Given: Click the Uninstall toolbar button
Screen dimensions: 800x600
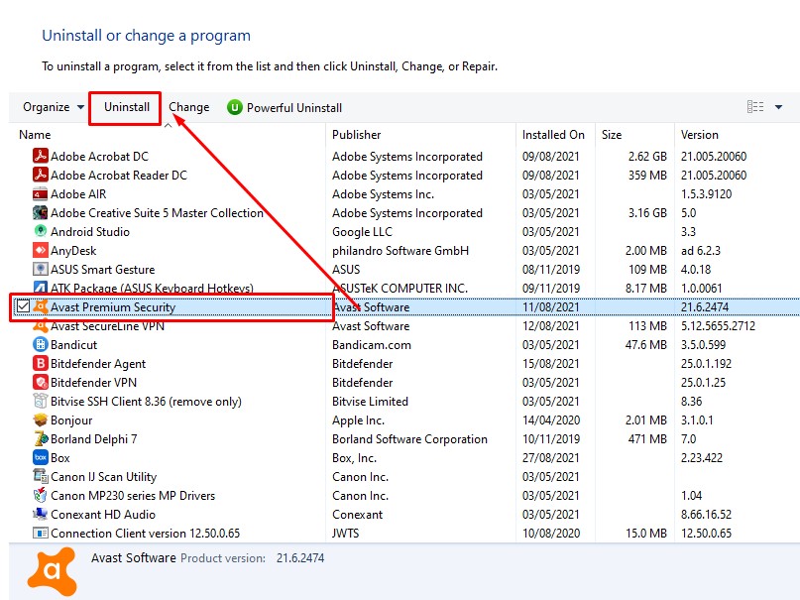Looking at the screenshot, I should (127, 107).
